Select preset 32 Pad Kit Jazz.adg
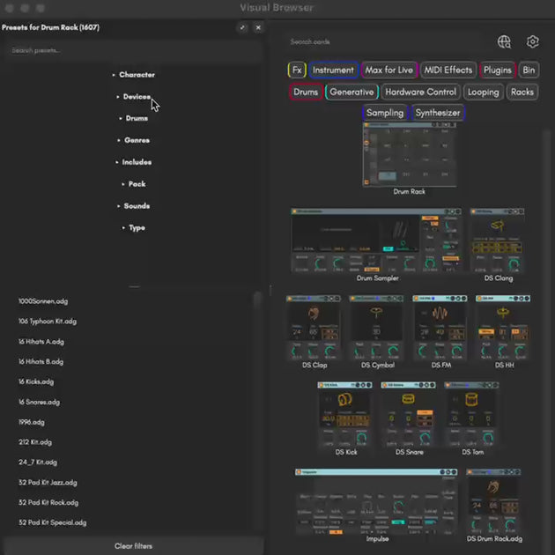Viewport: 555px width, 555px height. click(48, 483)
